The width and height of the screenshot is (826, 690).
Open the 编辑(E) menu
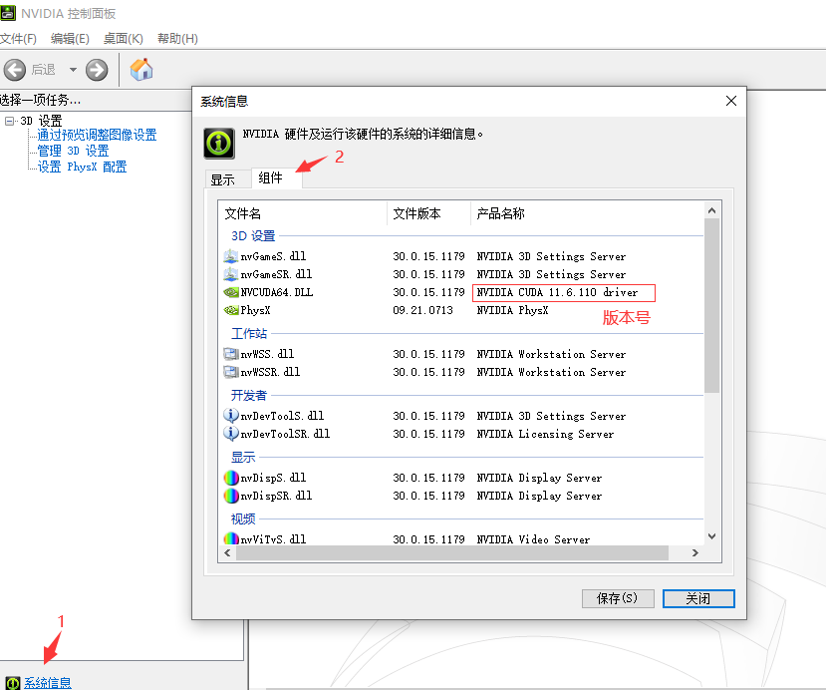pos(70,39)
